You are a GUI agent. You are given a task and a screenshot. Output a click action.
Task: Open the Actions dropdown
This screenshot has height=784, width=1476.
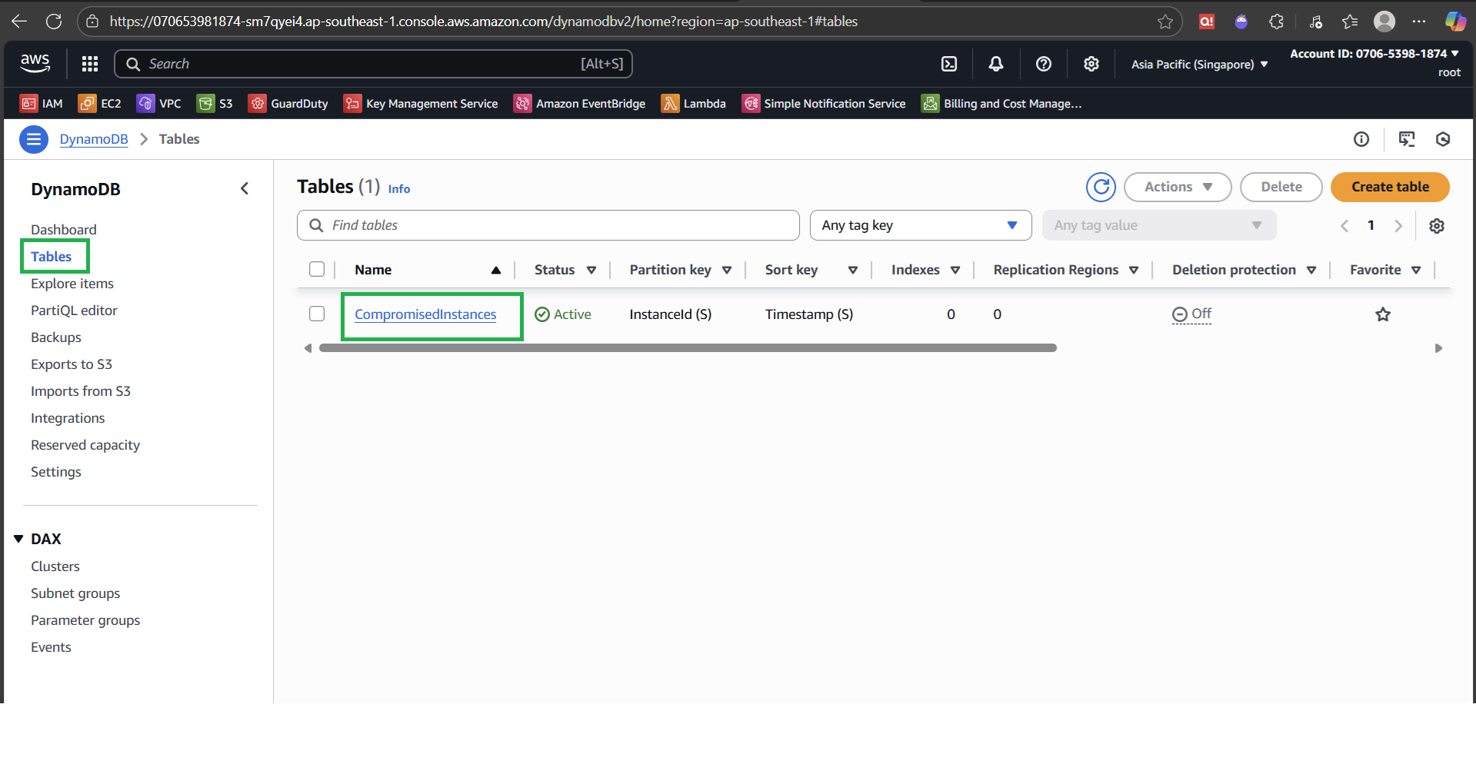pos(1178,187)
